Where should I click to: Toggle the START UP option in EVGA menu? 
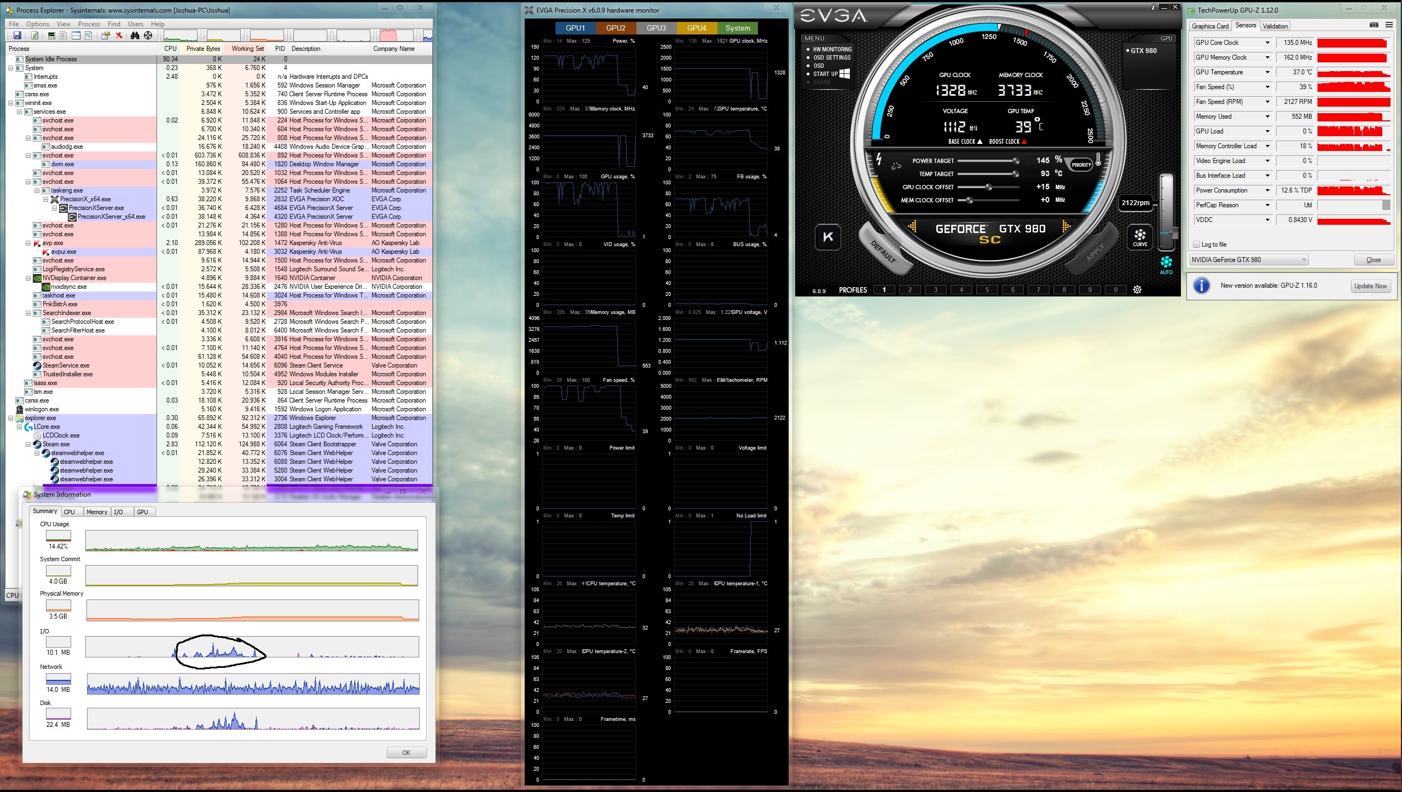(825, 74)
